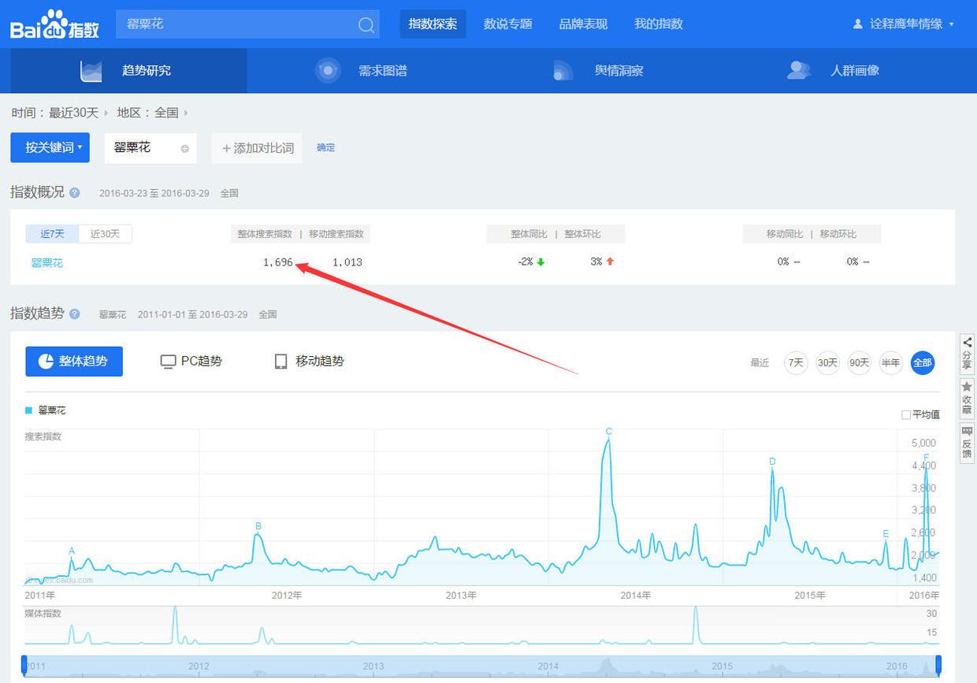Select the 7天 range option
Image resolution: width=977 pixels, height=683 pixels.
(x=796, y=362)
